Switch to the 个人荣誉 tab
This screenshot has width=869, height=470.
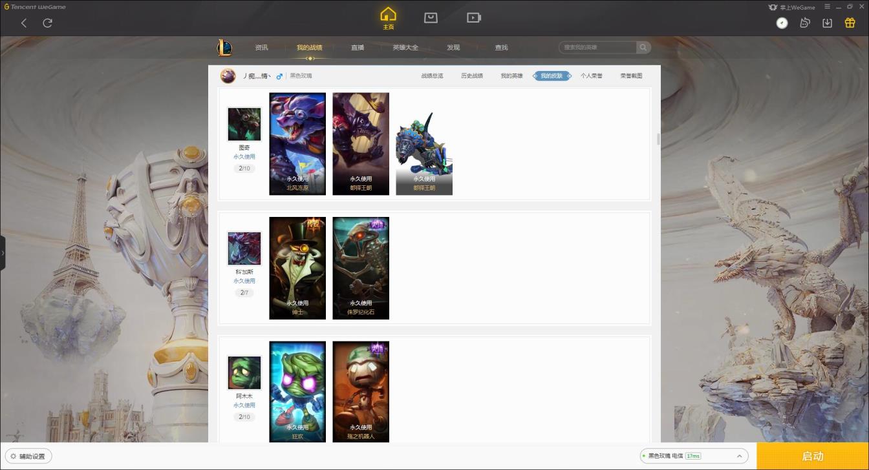click(x=591, y=76)
